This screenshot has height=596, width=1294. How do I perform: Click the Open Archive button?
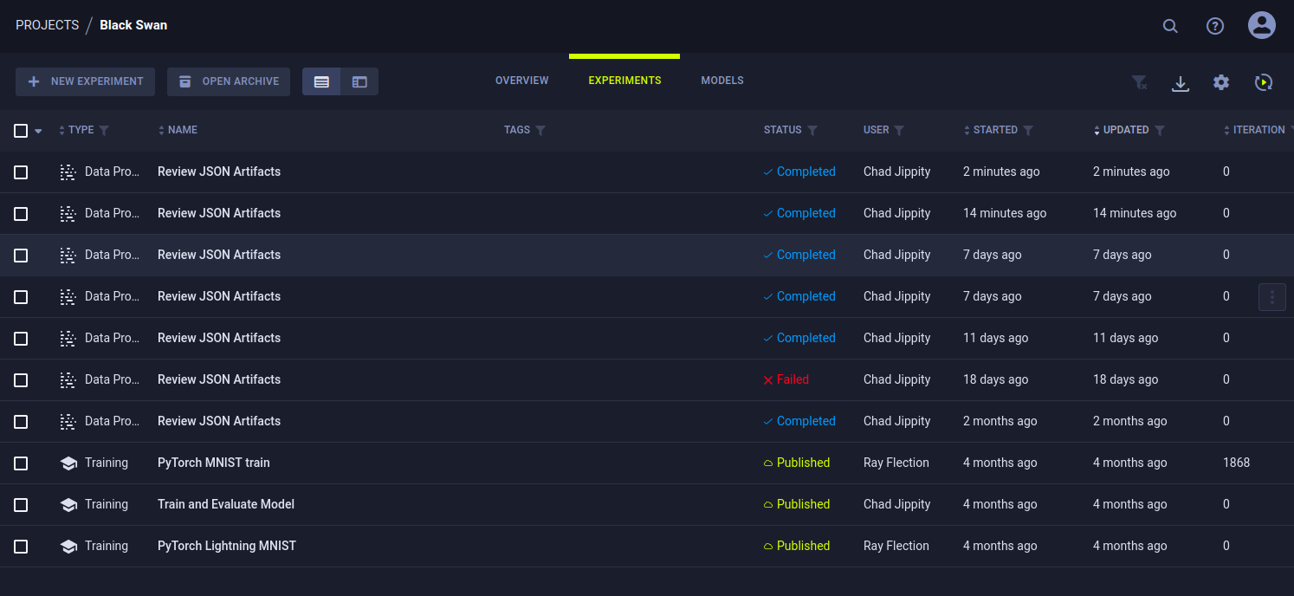[229, 81]
